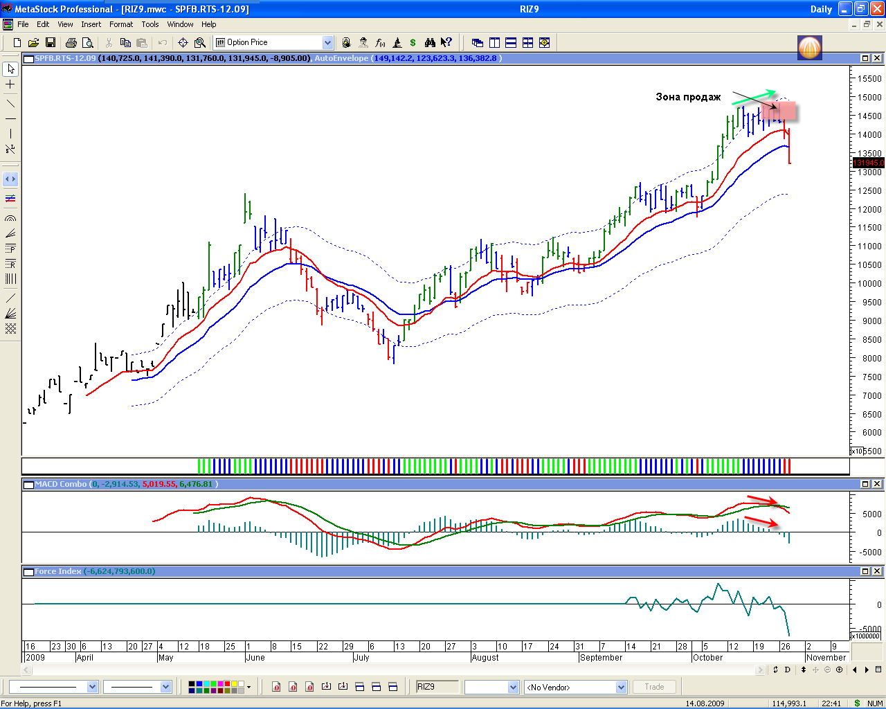Image resolution: width=886 pixels, height=709 pixels.
Task: Print the chart using printer icon
Action: (71, 42)
